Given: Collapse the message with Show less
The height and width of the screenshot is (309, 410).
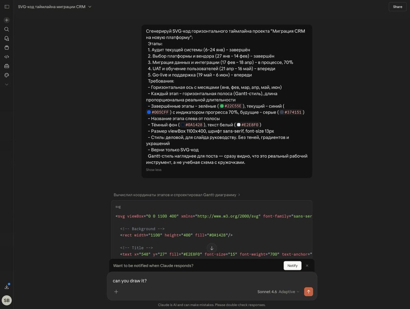Looking at the screenshot, I should 154,170.
